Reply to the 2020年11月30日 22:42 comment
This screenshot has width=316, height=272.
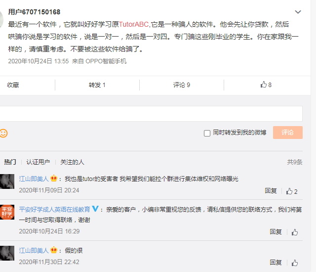(x=276, y=263)
